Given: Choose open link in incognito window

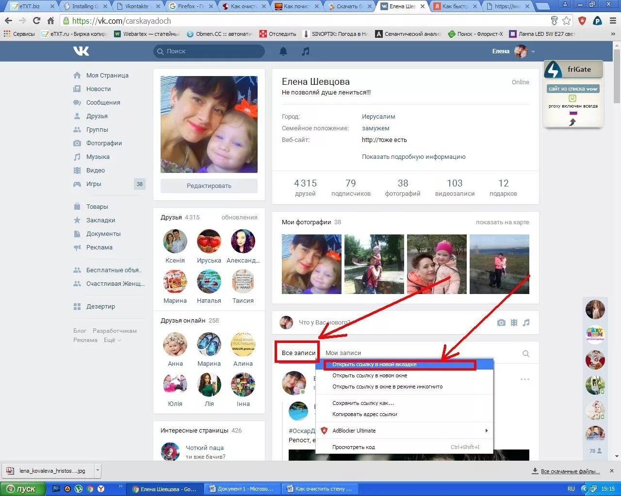Looking at the screenshot, I should tap(404, 387).
